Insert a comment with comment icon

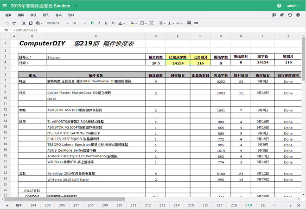click(189, 23)
